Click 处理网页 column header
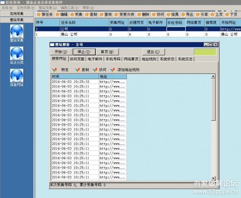Image resolution: width=241 pixels, height=198 pixels. (x=138, y=23)
